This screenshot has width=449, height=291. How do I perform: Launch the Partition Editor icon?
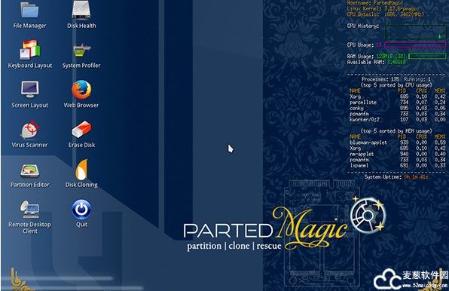click(30, 176)
